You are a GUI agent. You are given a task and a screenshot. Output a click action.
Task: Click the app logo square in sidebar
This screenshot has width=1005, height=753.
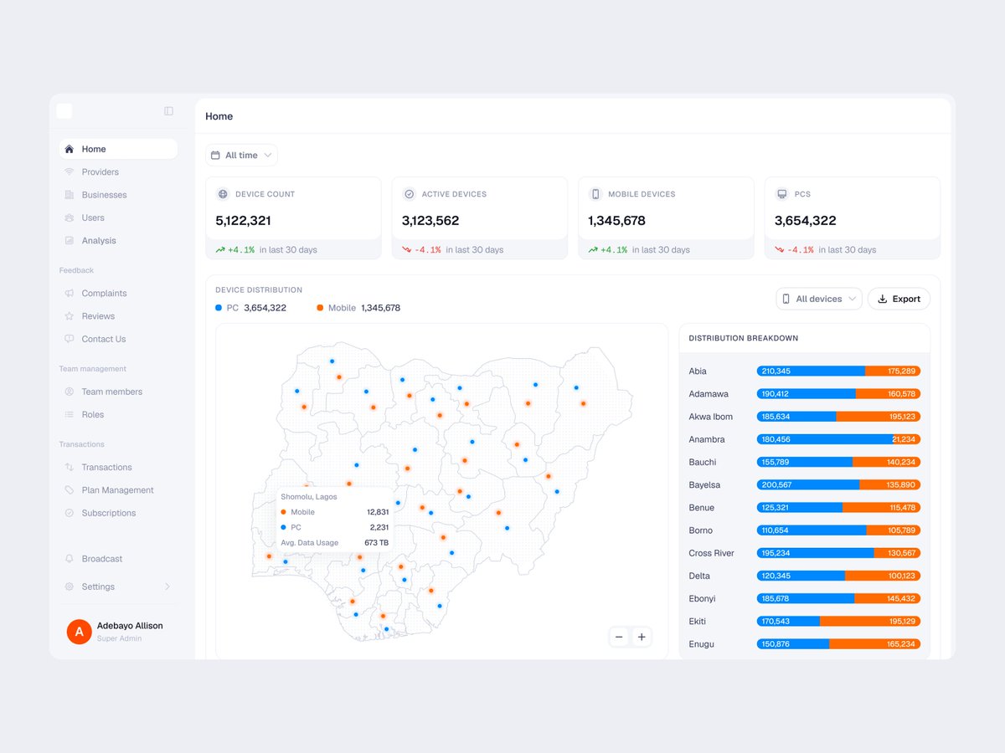tap(64, 111)
